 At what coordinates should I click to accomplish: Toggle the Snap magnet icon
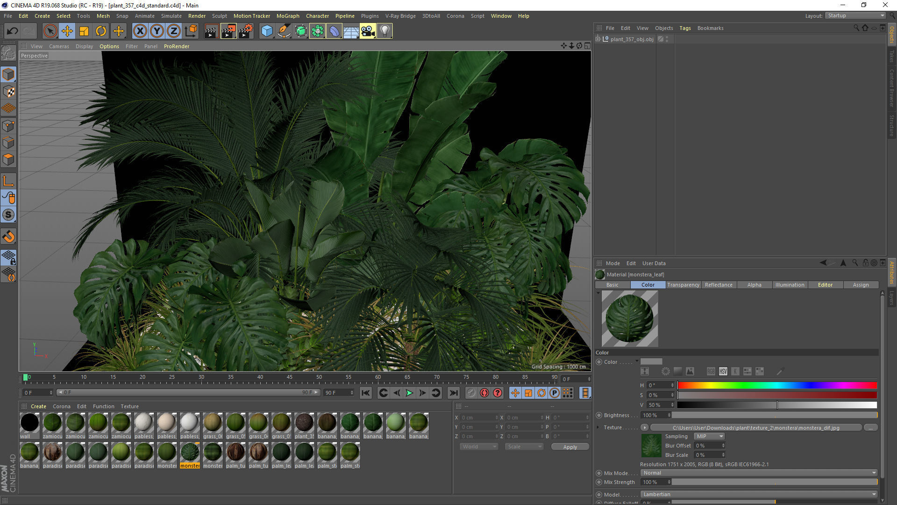(x=8, y=237)
